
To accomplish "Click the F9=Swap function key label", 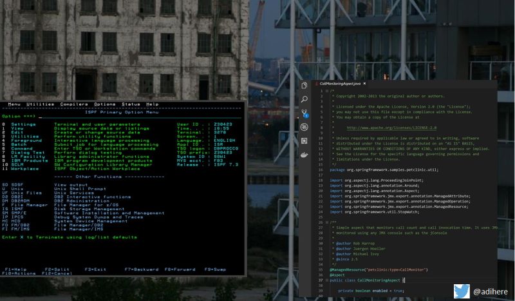I will [x=215, y=269].
